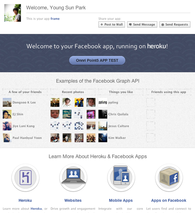Open the man sitting photo in bottom row
The width and height of the screenshot is (195, 213).
67,138
